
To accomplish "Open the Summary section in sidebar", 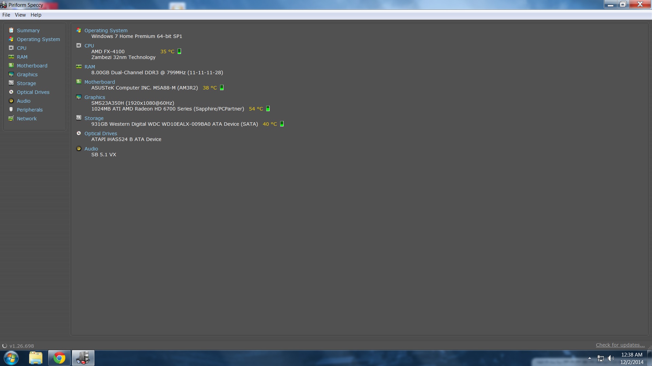I will click(28, 30).
